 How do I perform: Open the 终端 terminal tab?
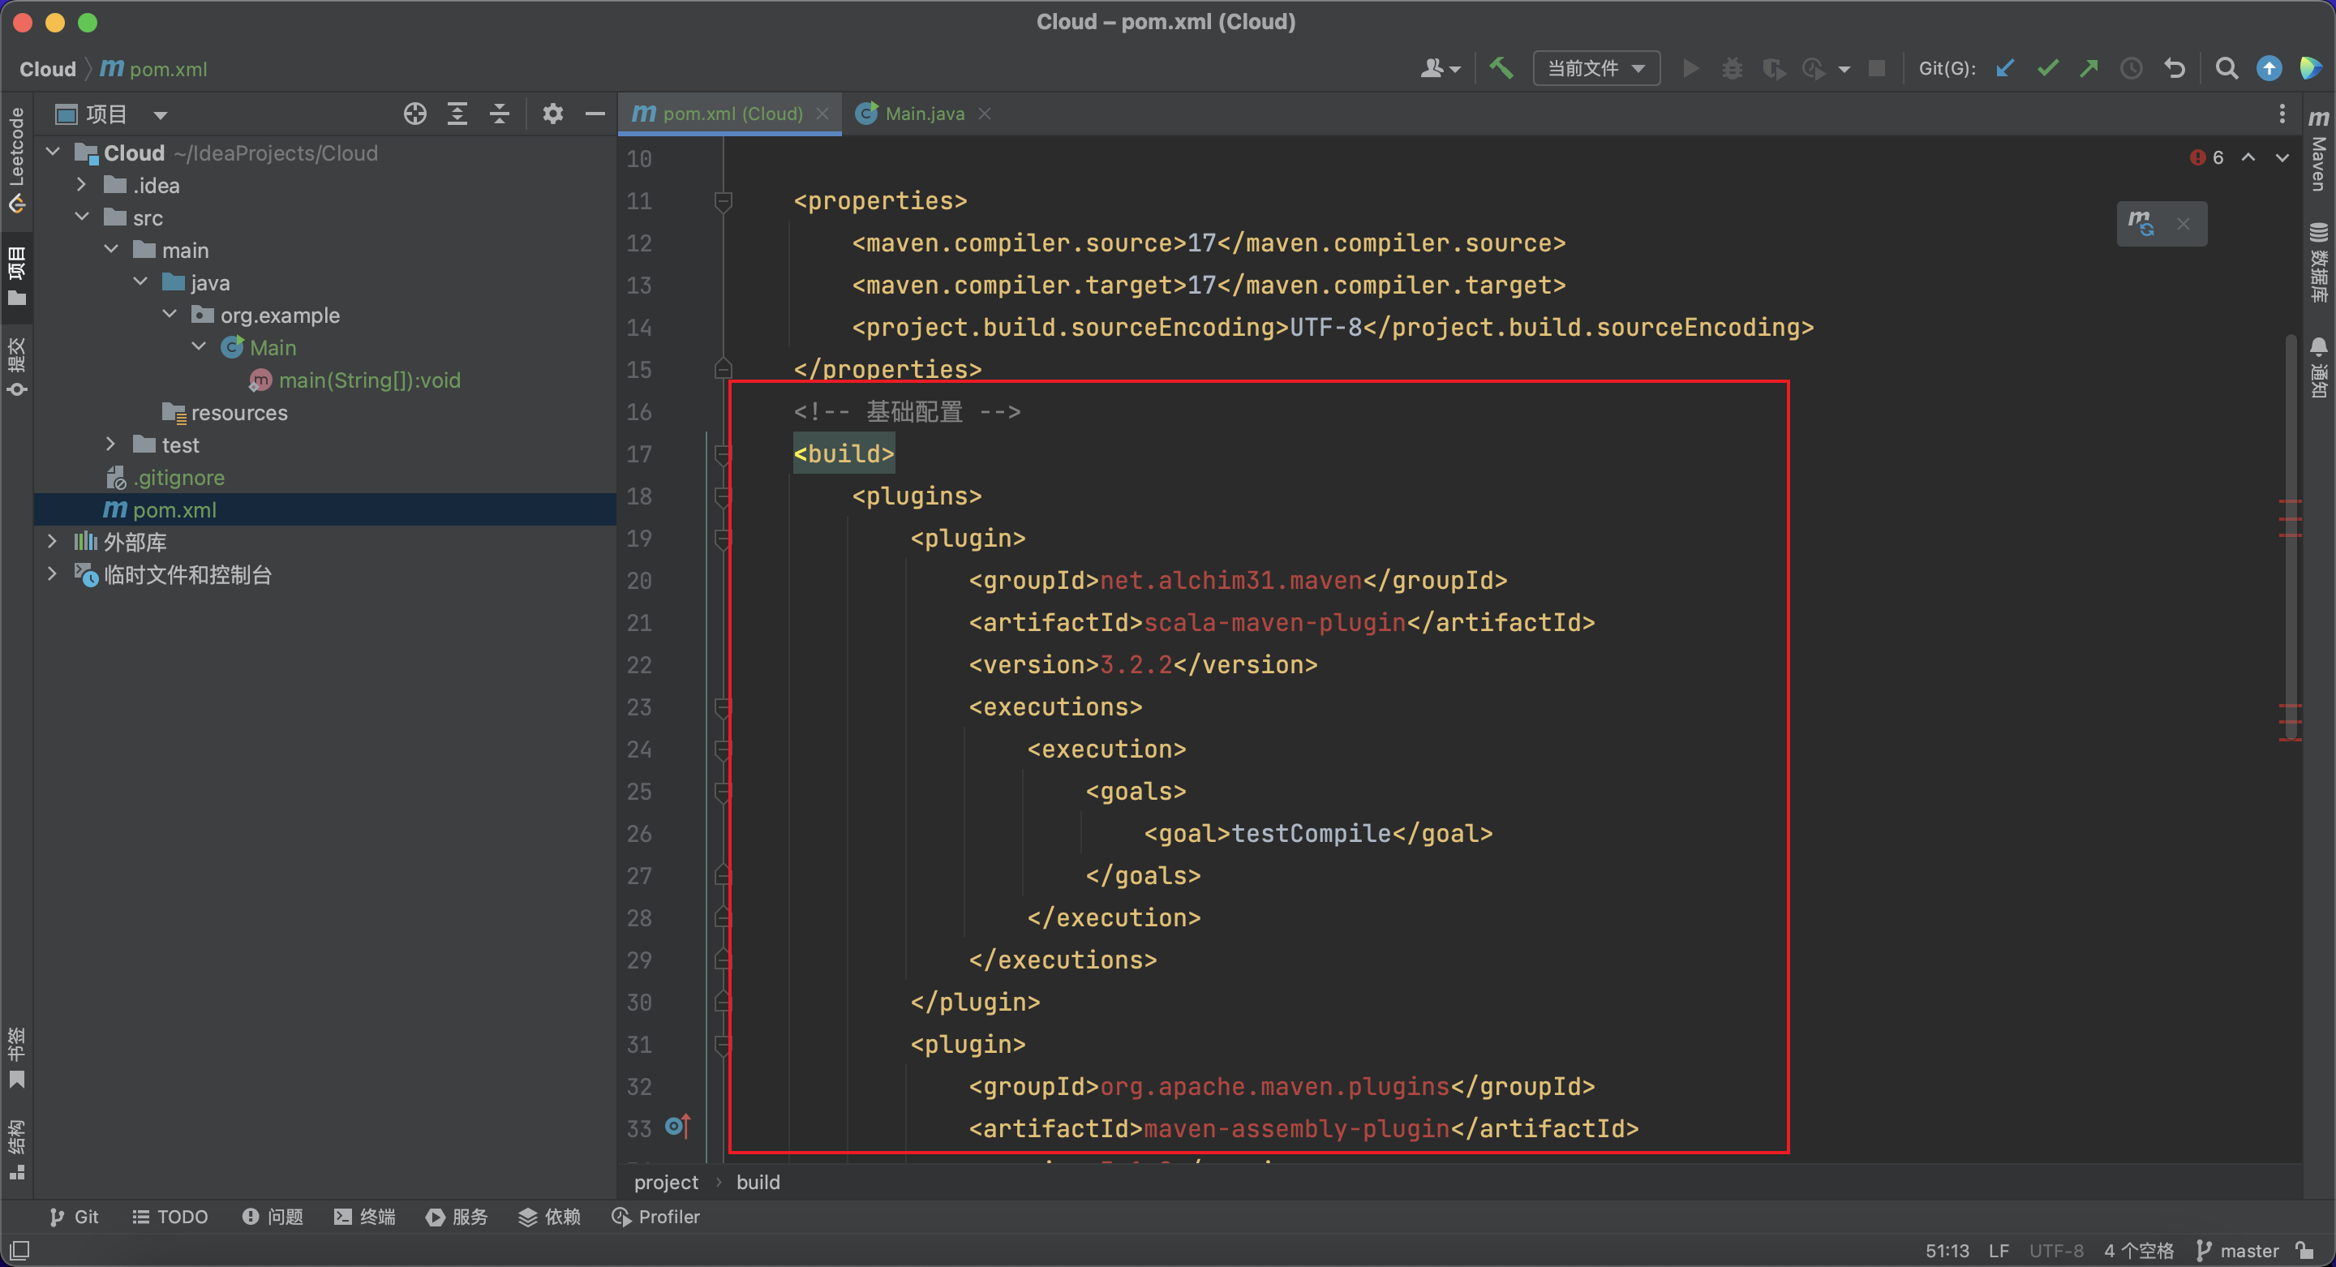(364, 1216)
